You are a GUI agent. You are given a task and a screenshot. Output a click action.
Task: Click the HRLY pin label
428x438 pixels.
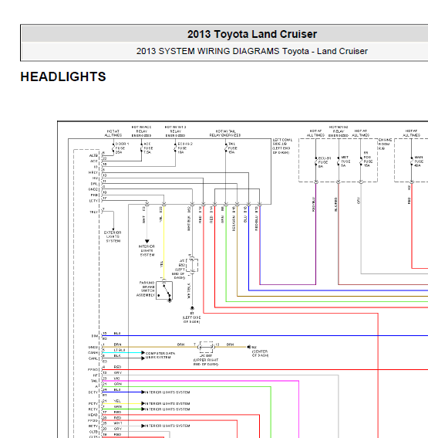[93, 172]
